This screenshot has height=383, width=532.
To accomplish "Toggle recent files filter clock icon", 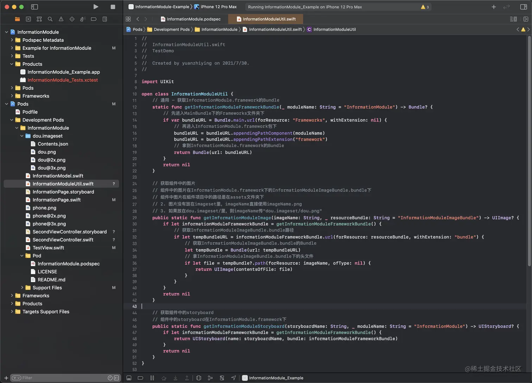I will coord(110,378).
